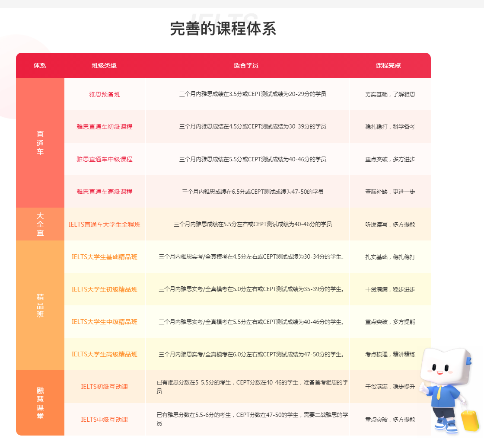484x439 pixels.
Task: Click the 4.5分左右 CEPT 30-34分 description
Action: [x=252, y=256]
